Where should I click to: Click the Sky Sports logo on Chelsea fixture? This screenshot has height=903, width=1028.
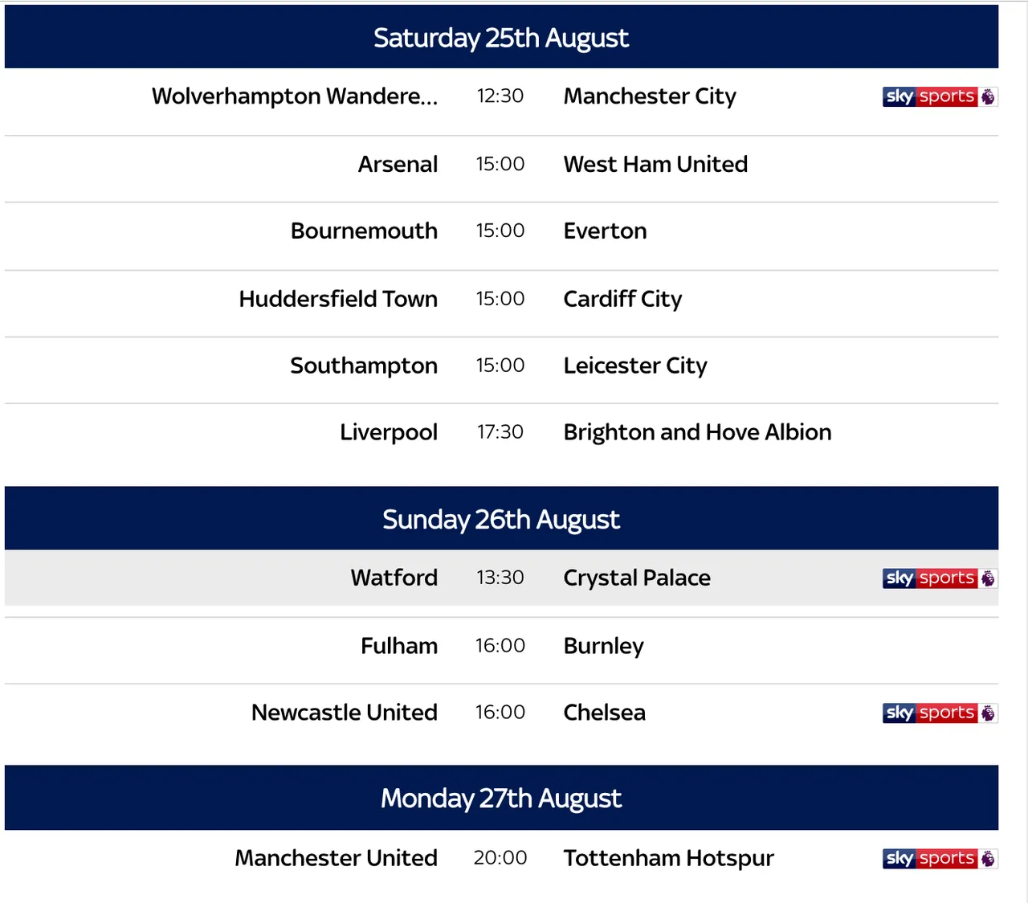(940, 713)
